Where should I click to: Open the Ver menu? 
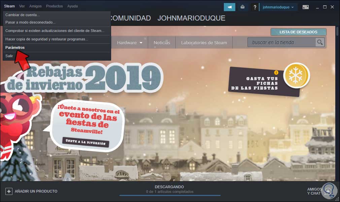22,6
